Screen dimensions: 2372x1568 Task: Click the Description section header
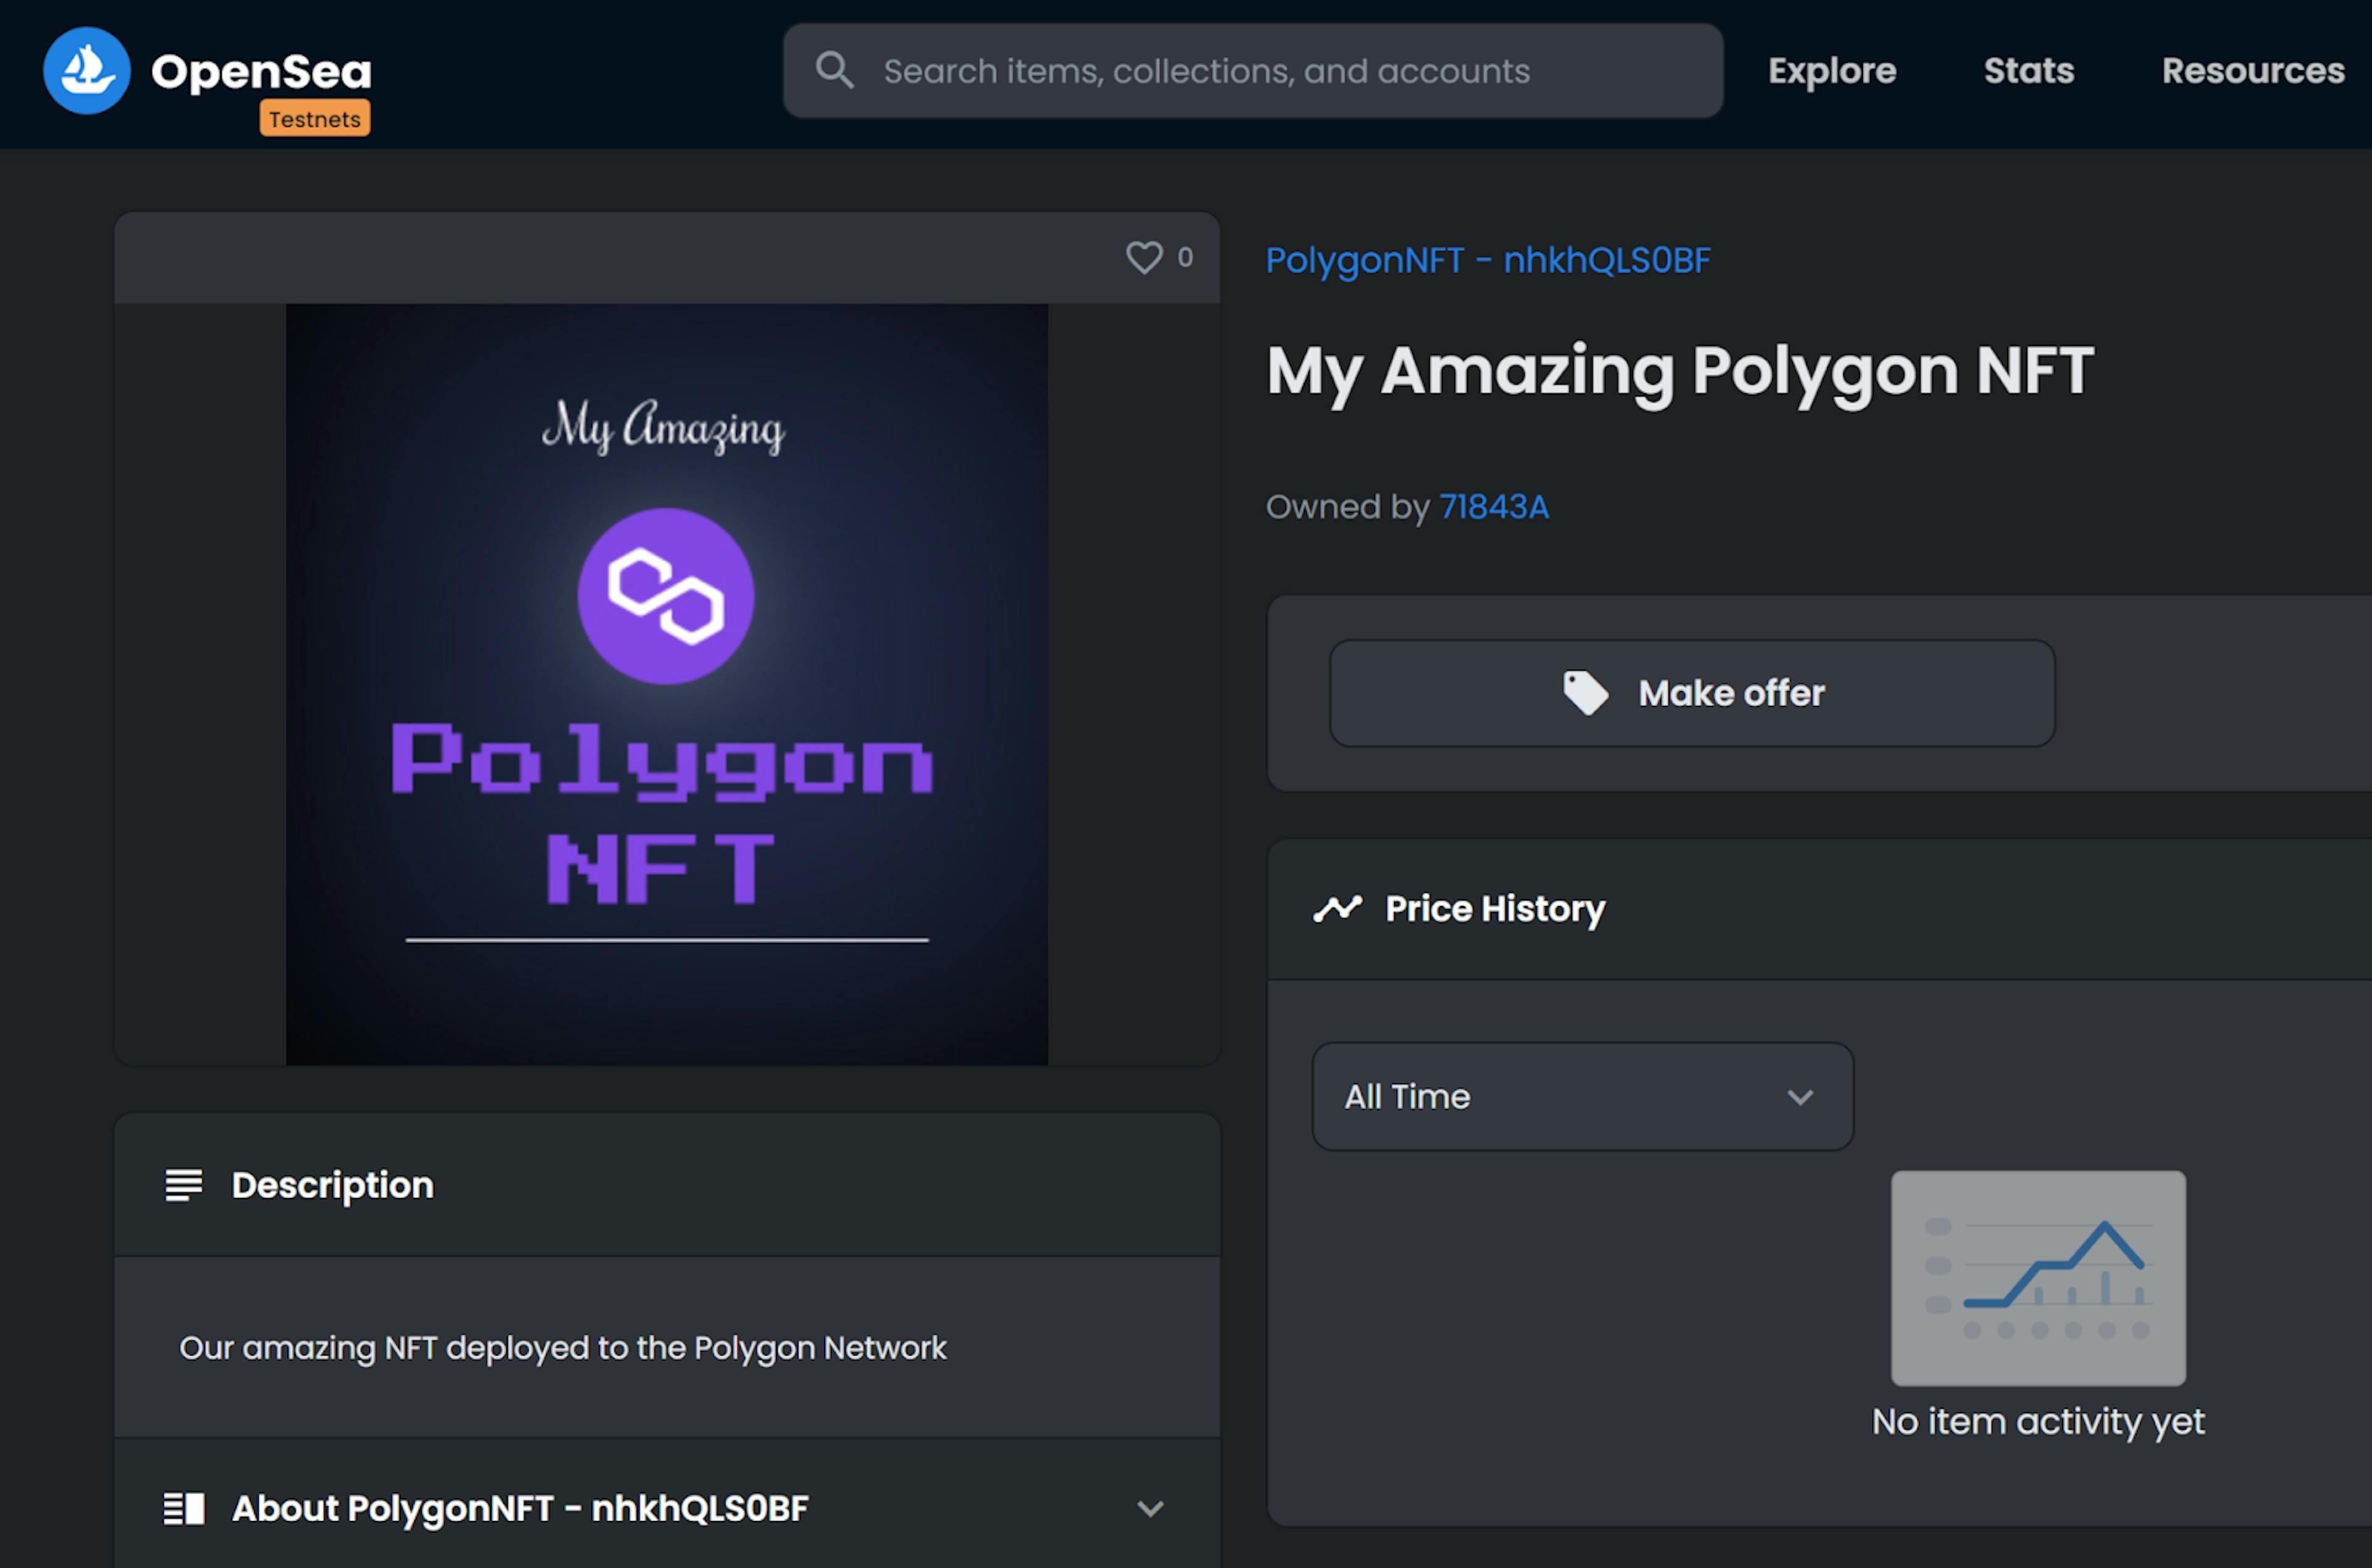point(667,1185)
